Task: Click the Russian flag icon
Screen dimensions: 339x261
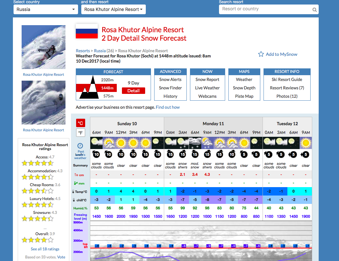Action: click(87, 31)
